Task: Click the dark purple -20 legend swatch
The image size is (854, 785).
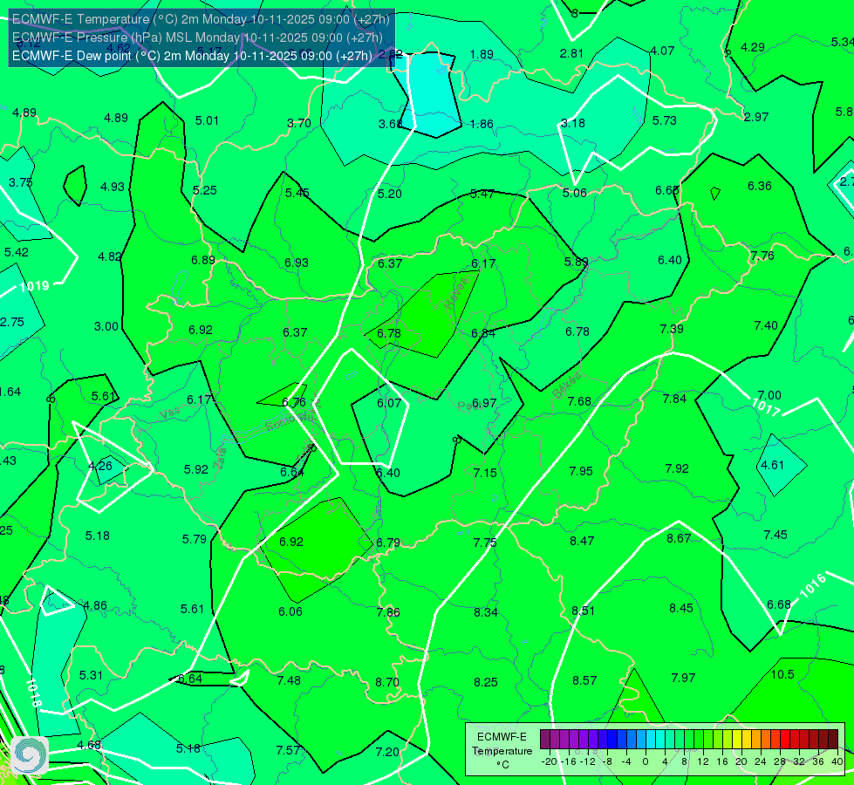Action: pos(544,740)
